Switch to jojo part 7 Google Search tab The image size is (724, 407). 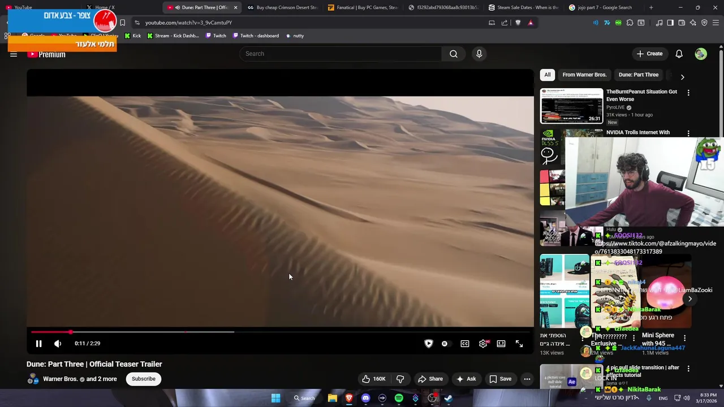click(x=604, y=7)
